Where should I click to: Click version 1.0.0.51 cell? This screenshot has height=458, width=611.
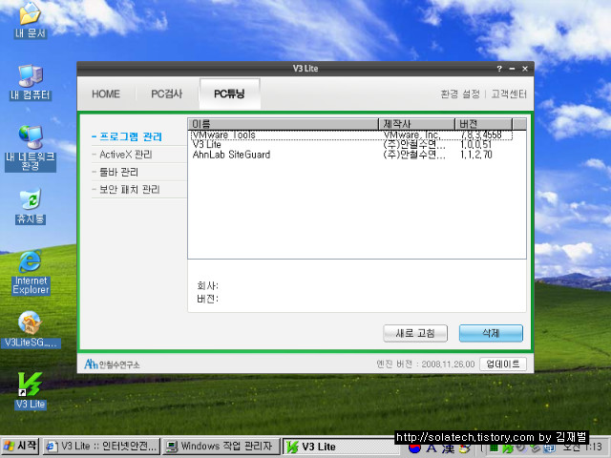(x=475, y=144)
